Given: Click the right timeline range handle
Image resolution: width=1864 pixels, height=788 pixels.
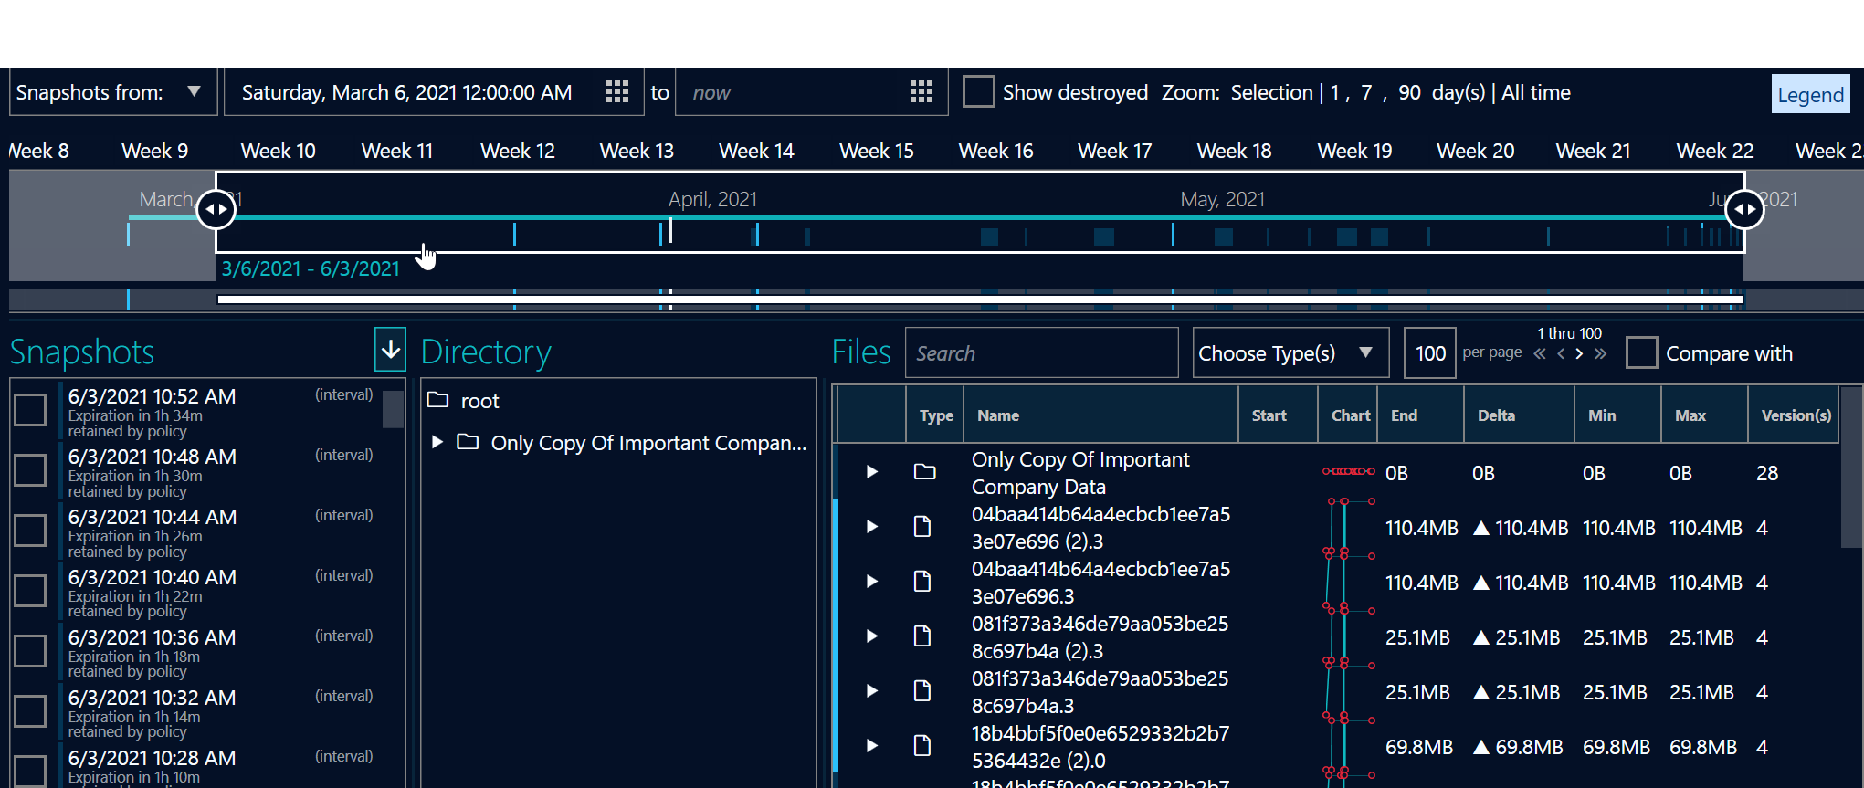Looking at the screenshot, I should [x=1744, y=209].
